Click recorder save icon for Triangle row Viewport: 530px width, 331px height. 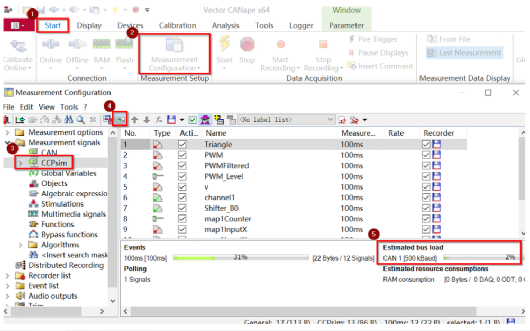pos(436,145)
